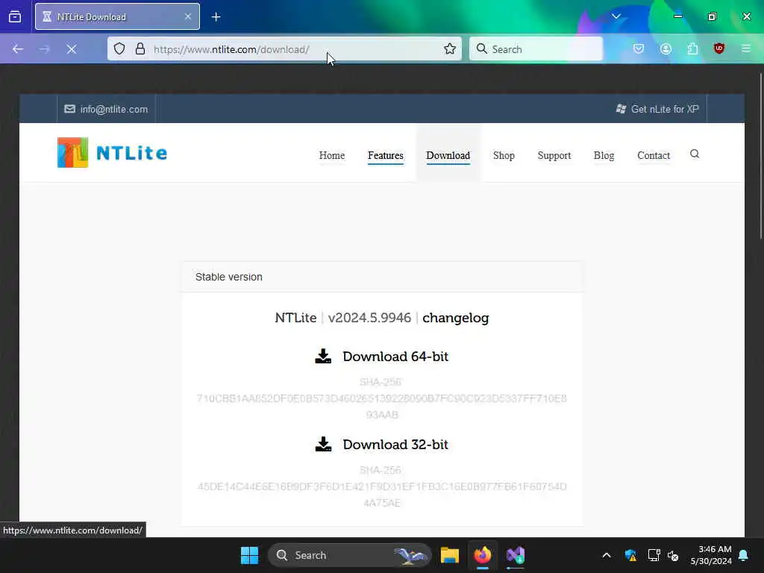
Task: Open a new browser tab
Action: tap(216, 16)
